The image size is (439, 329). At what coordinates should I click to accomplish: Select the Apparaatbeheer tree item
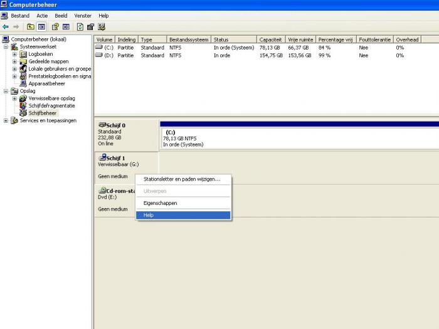(x=46, y=83)
